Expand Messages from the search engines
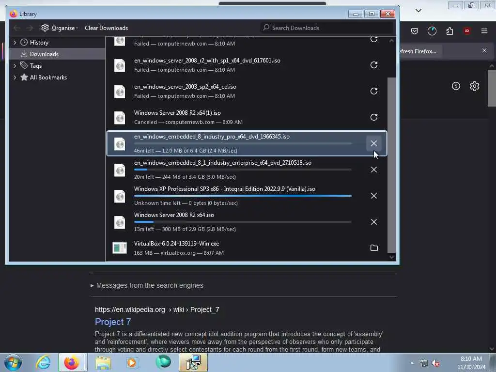 point(147,285)
